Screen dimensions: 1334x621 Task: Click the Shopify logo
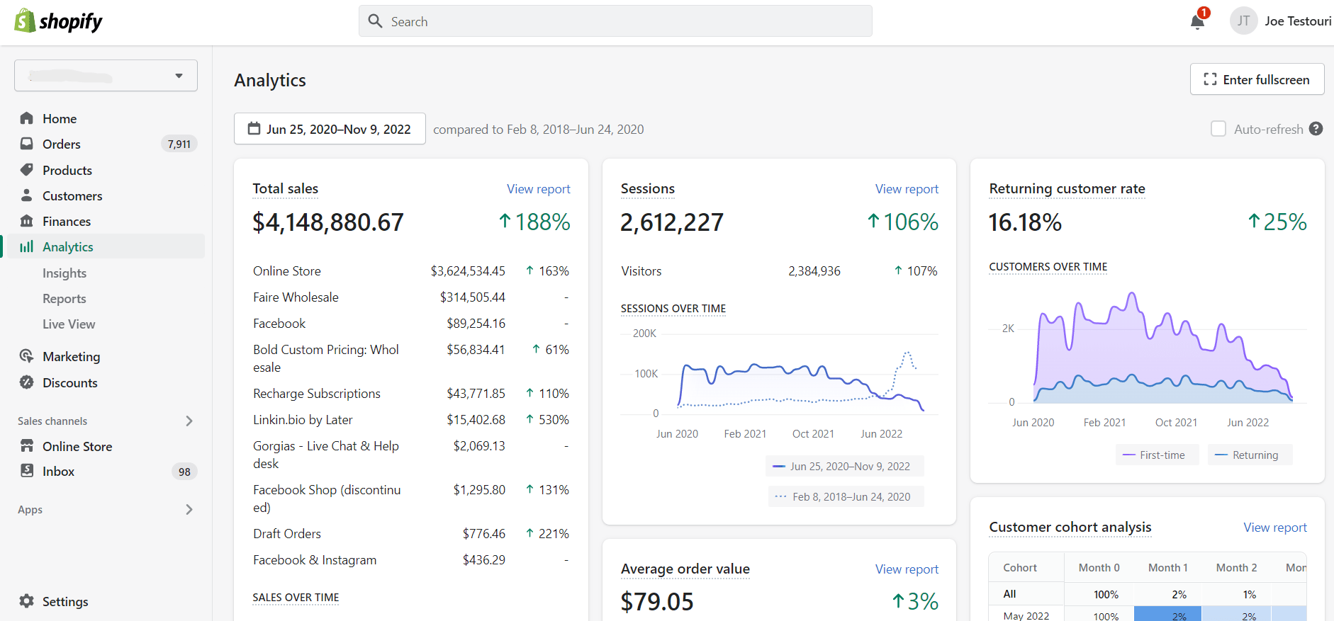(x=58, y=21)
